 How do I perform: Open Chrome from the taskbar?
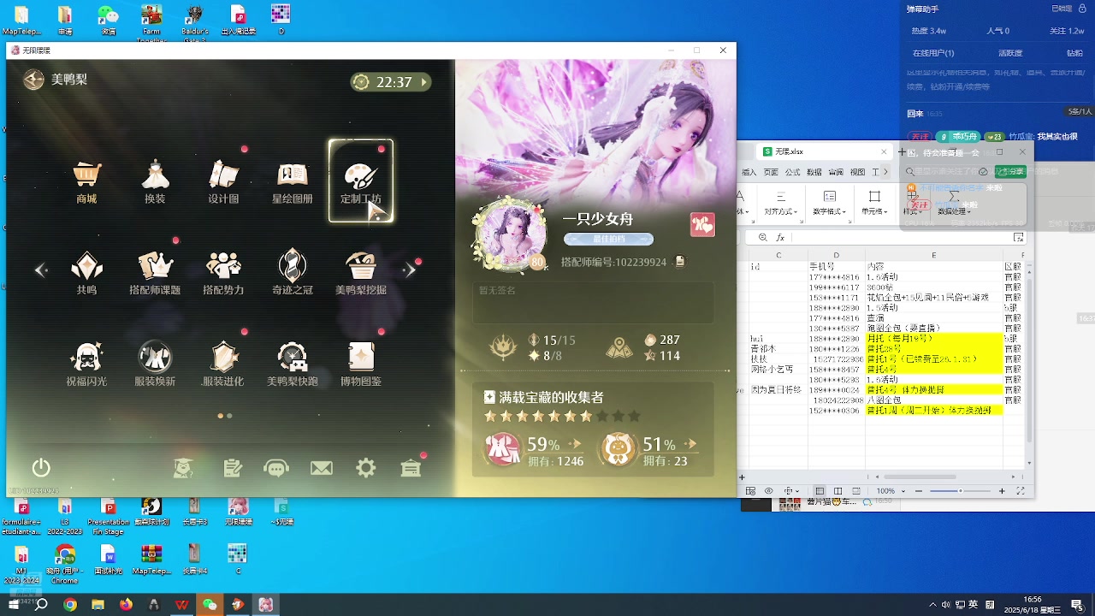(70, 605)
